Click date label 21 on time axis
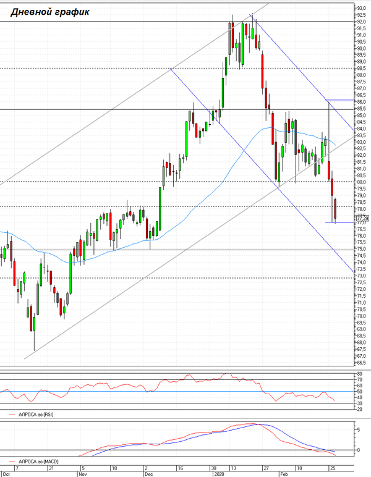Viewport: 371px width, 477px height. point(51,468)
